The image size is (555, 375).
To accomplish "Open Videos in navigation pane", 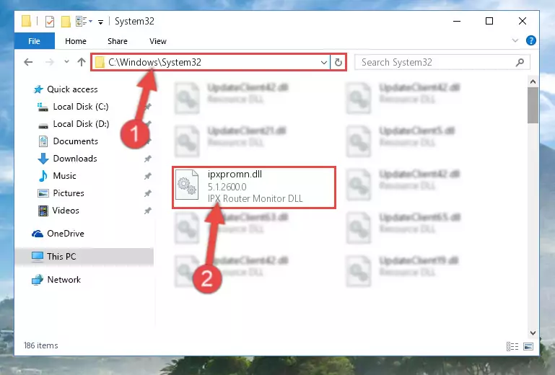I will pyautogui.click(x=66, y=211).
